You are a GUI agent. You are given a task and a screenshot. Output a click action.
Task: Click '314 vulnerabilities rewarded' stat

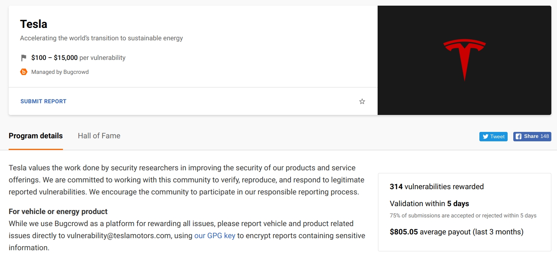[x=437, y=187]
